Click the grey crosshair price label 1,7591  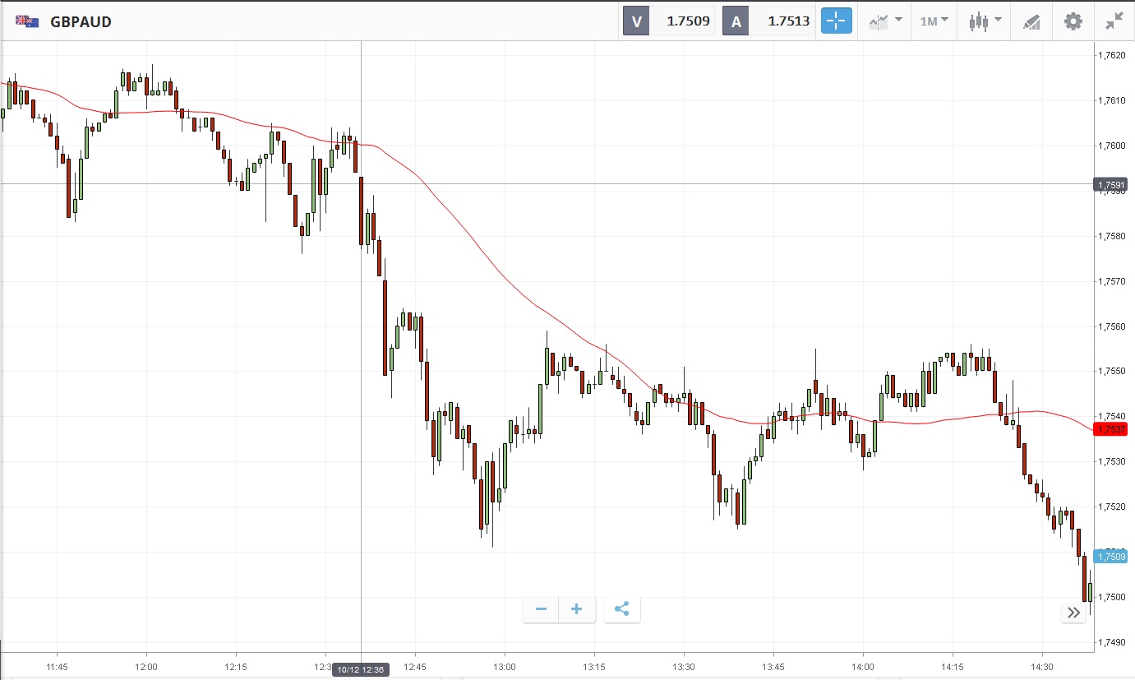[x=1111, y=185]
